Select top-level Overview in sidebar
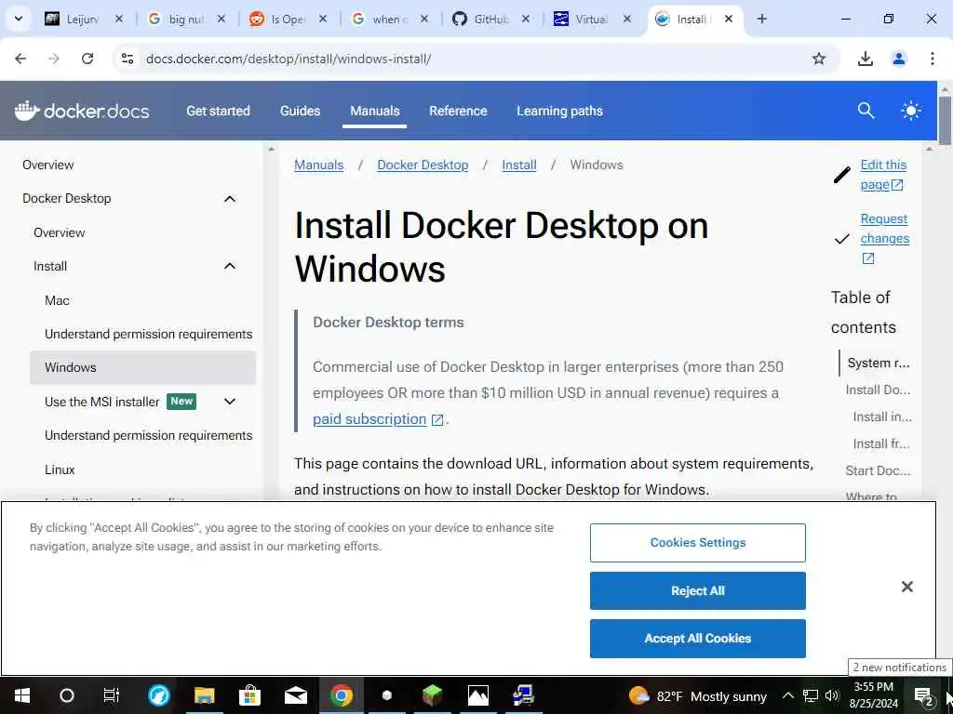Viewport: 953px width, 714px height. pos(48,165)
